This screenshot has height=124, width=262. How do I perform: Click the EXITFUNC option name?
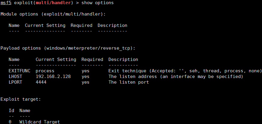point(19,71)
